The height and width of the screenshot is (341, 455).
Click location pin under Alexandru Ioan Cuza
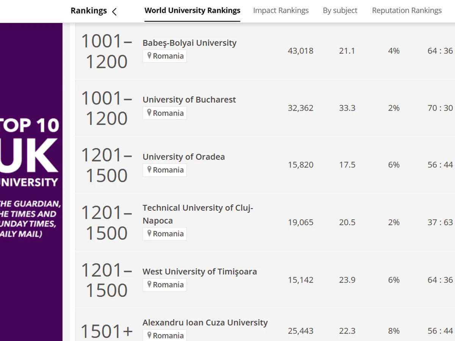point(149,335)
